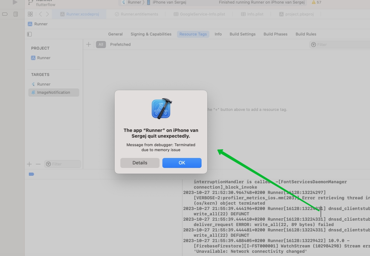Open the Info editor tab
This screenshot has width=370, height=256.
(218, 34)
